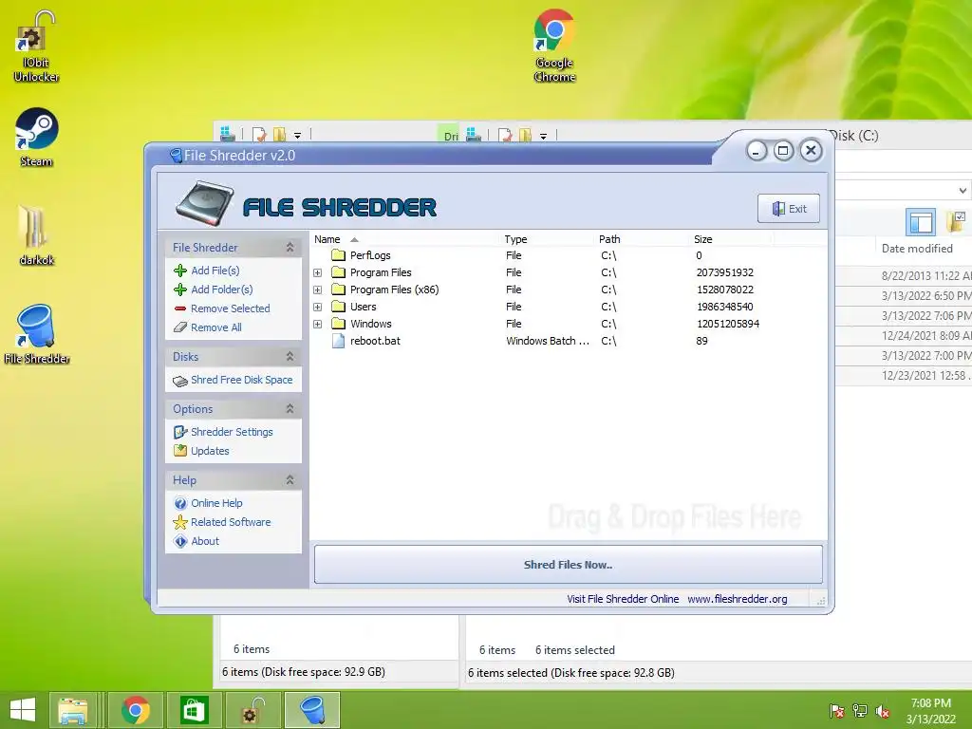The image size is (972, 729).
Task: Select the reboot.bat row name
Action: click(375, 341)
